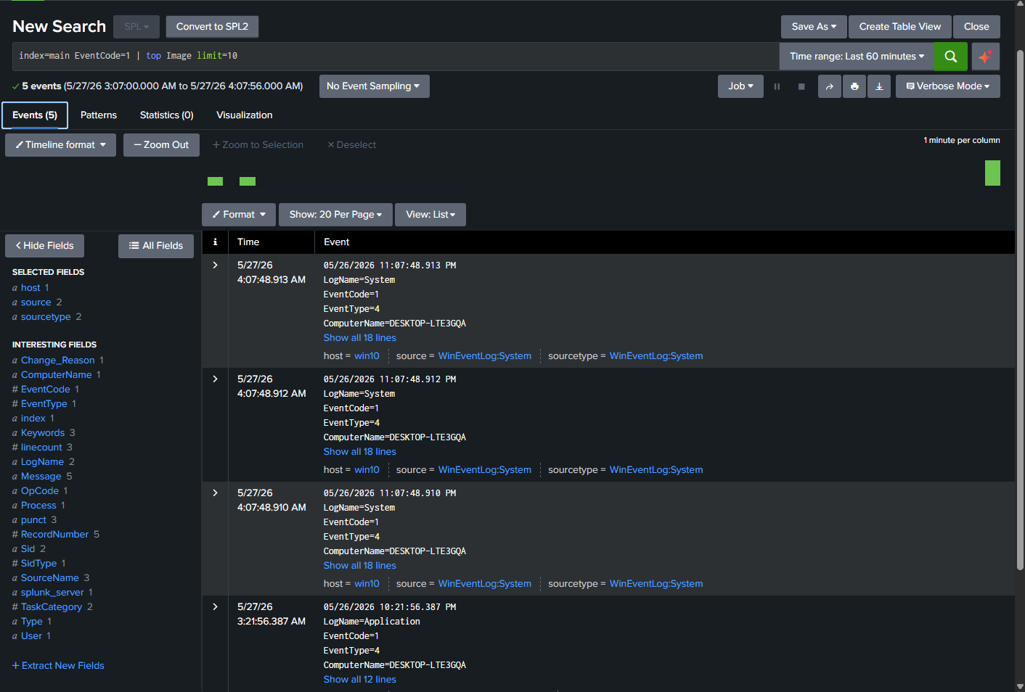Image resolution: width=1025 pixels, height=692 pixels.
Task: Click win10 host value in first event
Action: [367, 356]
